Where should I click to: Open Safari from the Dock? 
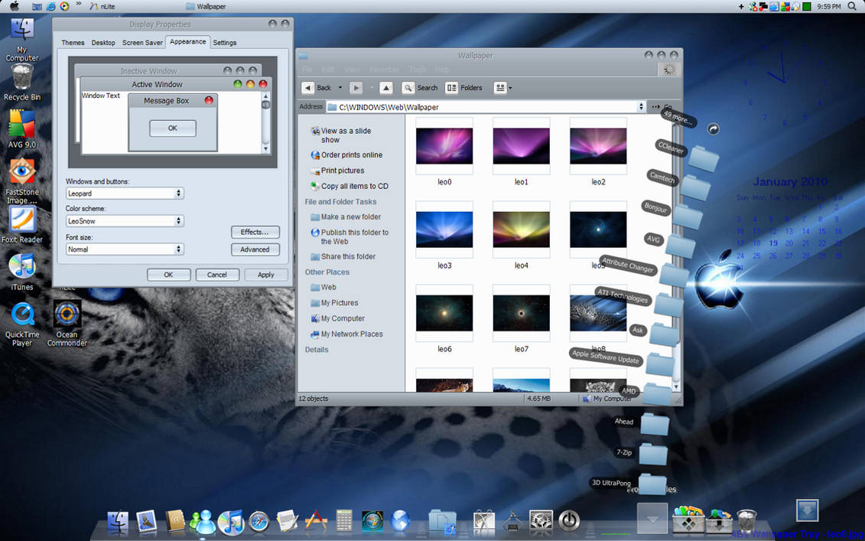(260, 522)
